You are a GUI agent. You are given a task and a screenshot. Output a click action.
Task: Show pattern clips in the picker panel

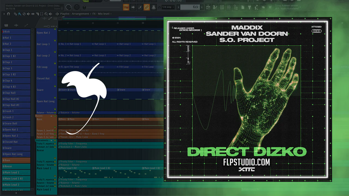(x=6, y=25)
